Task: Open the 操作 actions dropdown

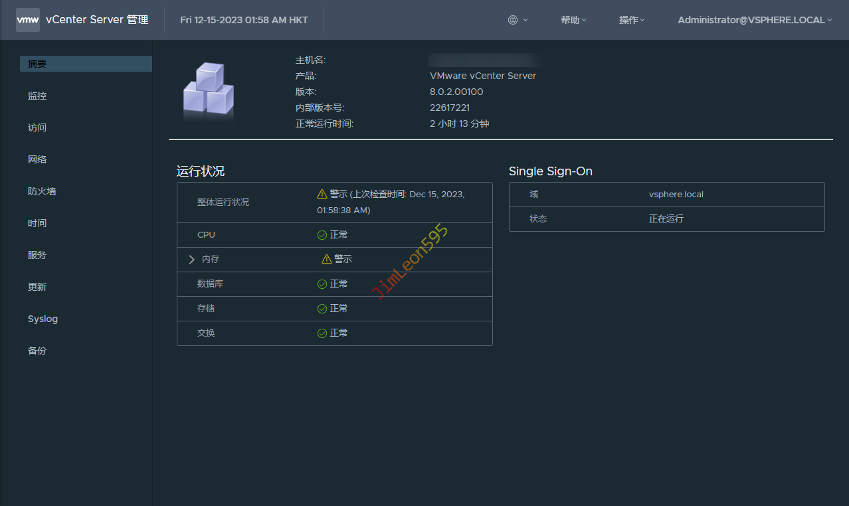Action: click(632, 20)
